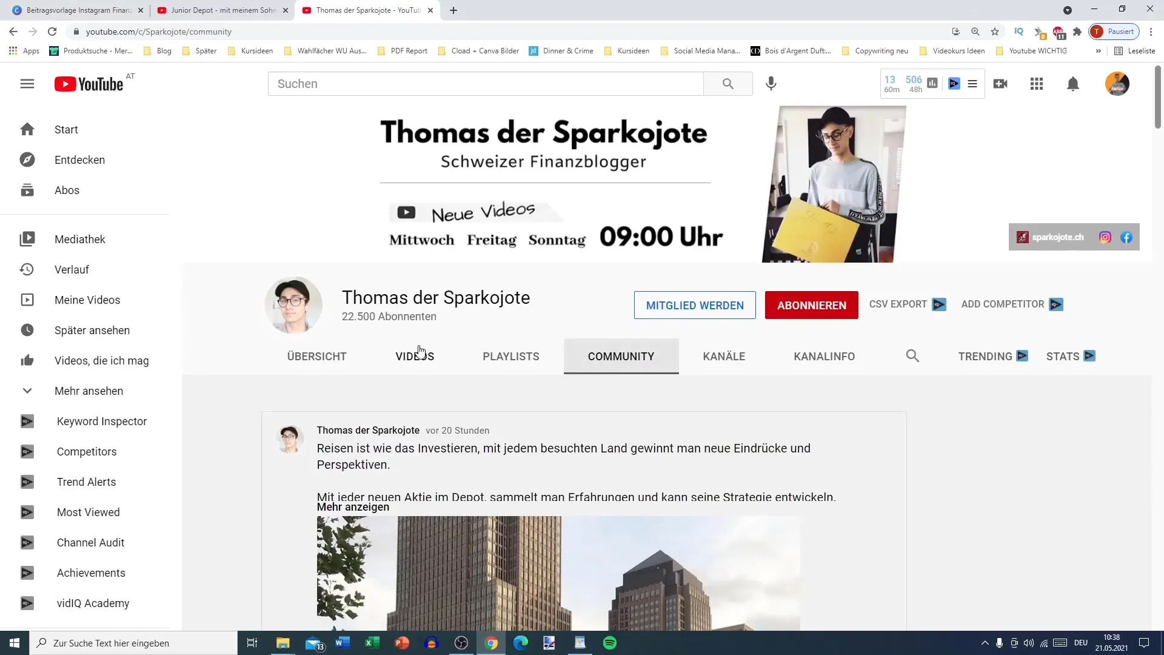The image size is (1164, 655).
Task: Expand post with Mehr anzeigen
Action: coord(353,507)
